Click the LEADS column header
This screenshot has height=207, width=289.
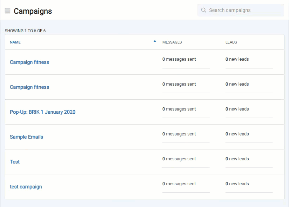231,42
